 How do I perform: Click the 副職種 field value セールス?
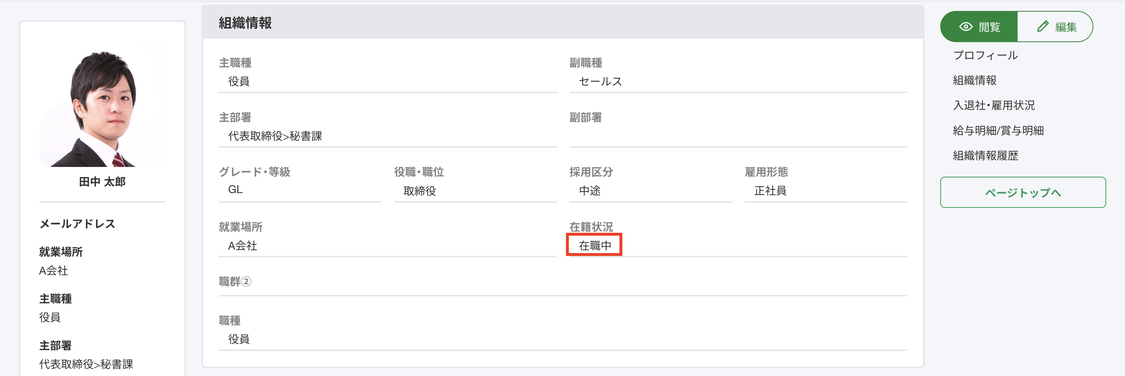(600, 82)
